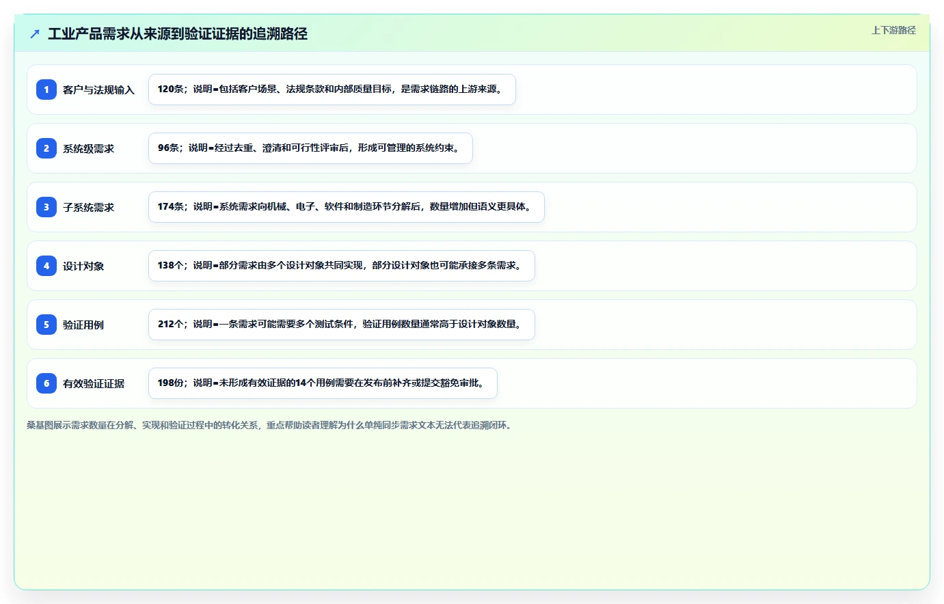Open the 212个 description box

tap(342, 325)
